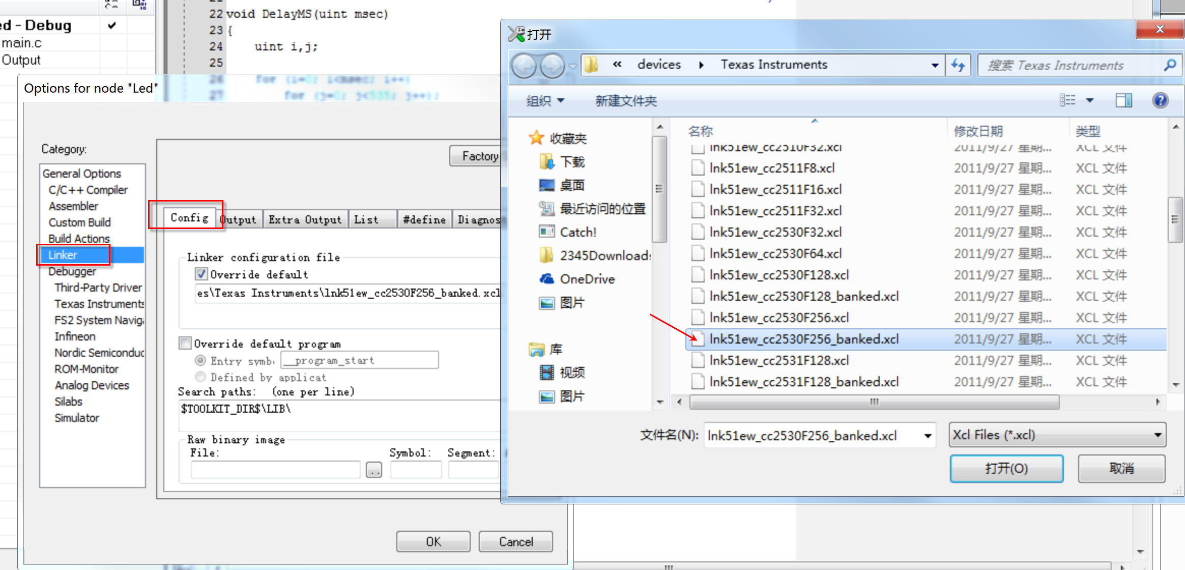Switch to the Extra Output tab
Image resolution: width=1185 pixels, height=570 pixels.
305,219
